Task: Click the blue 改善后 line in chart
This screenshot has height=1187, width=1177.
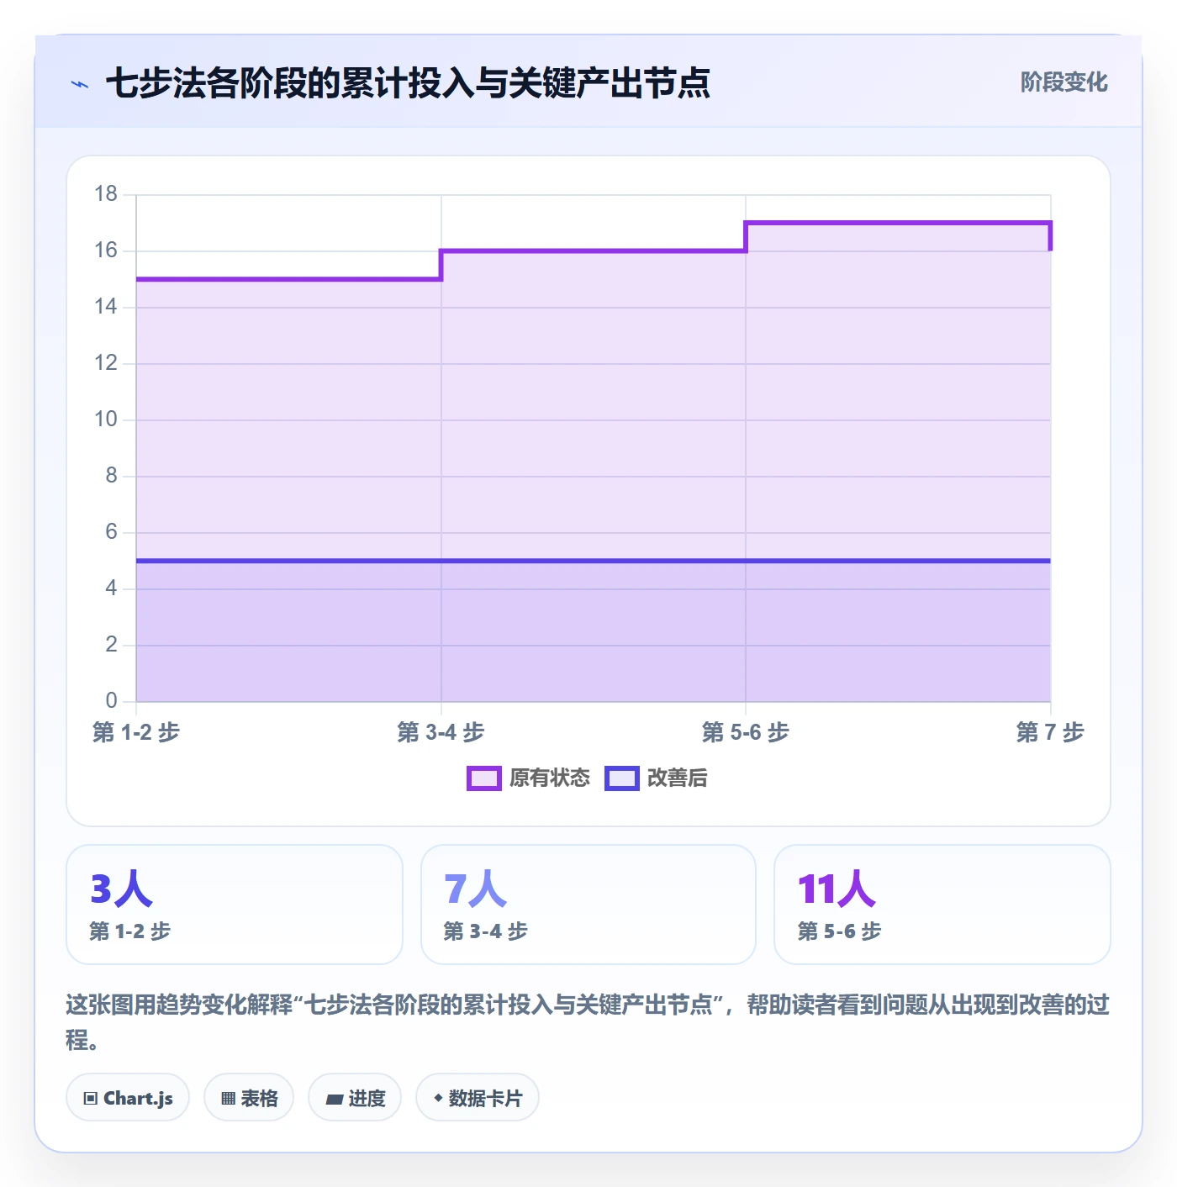Action: (593, 561)
